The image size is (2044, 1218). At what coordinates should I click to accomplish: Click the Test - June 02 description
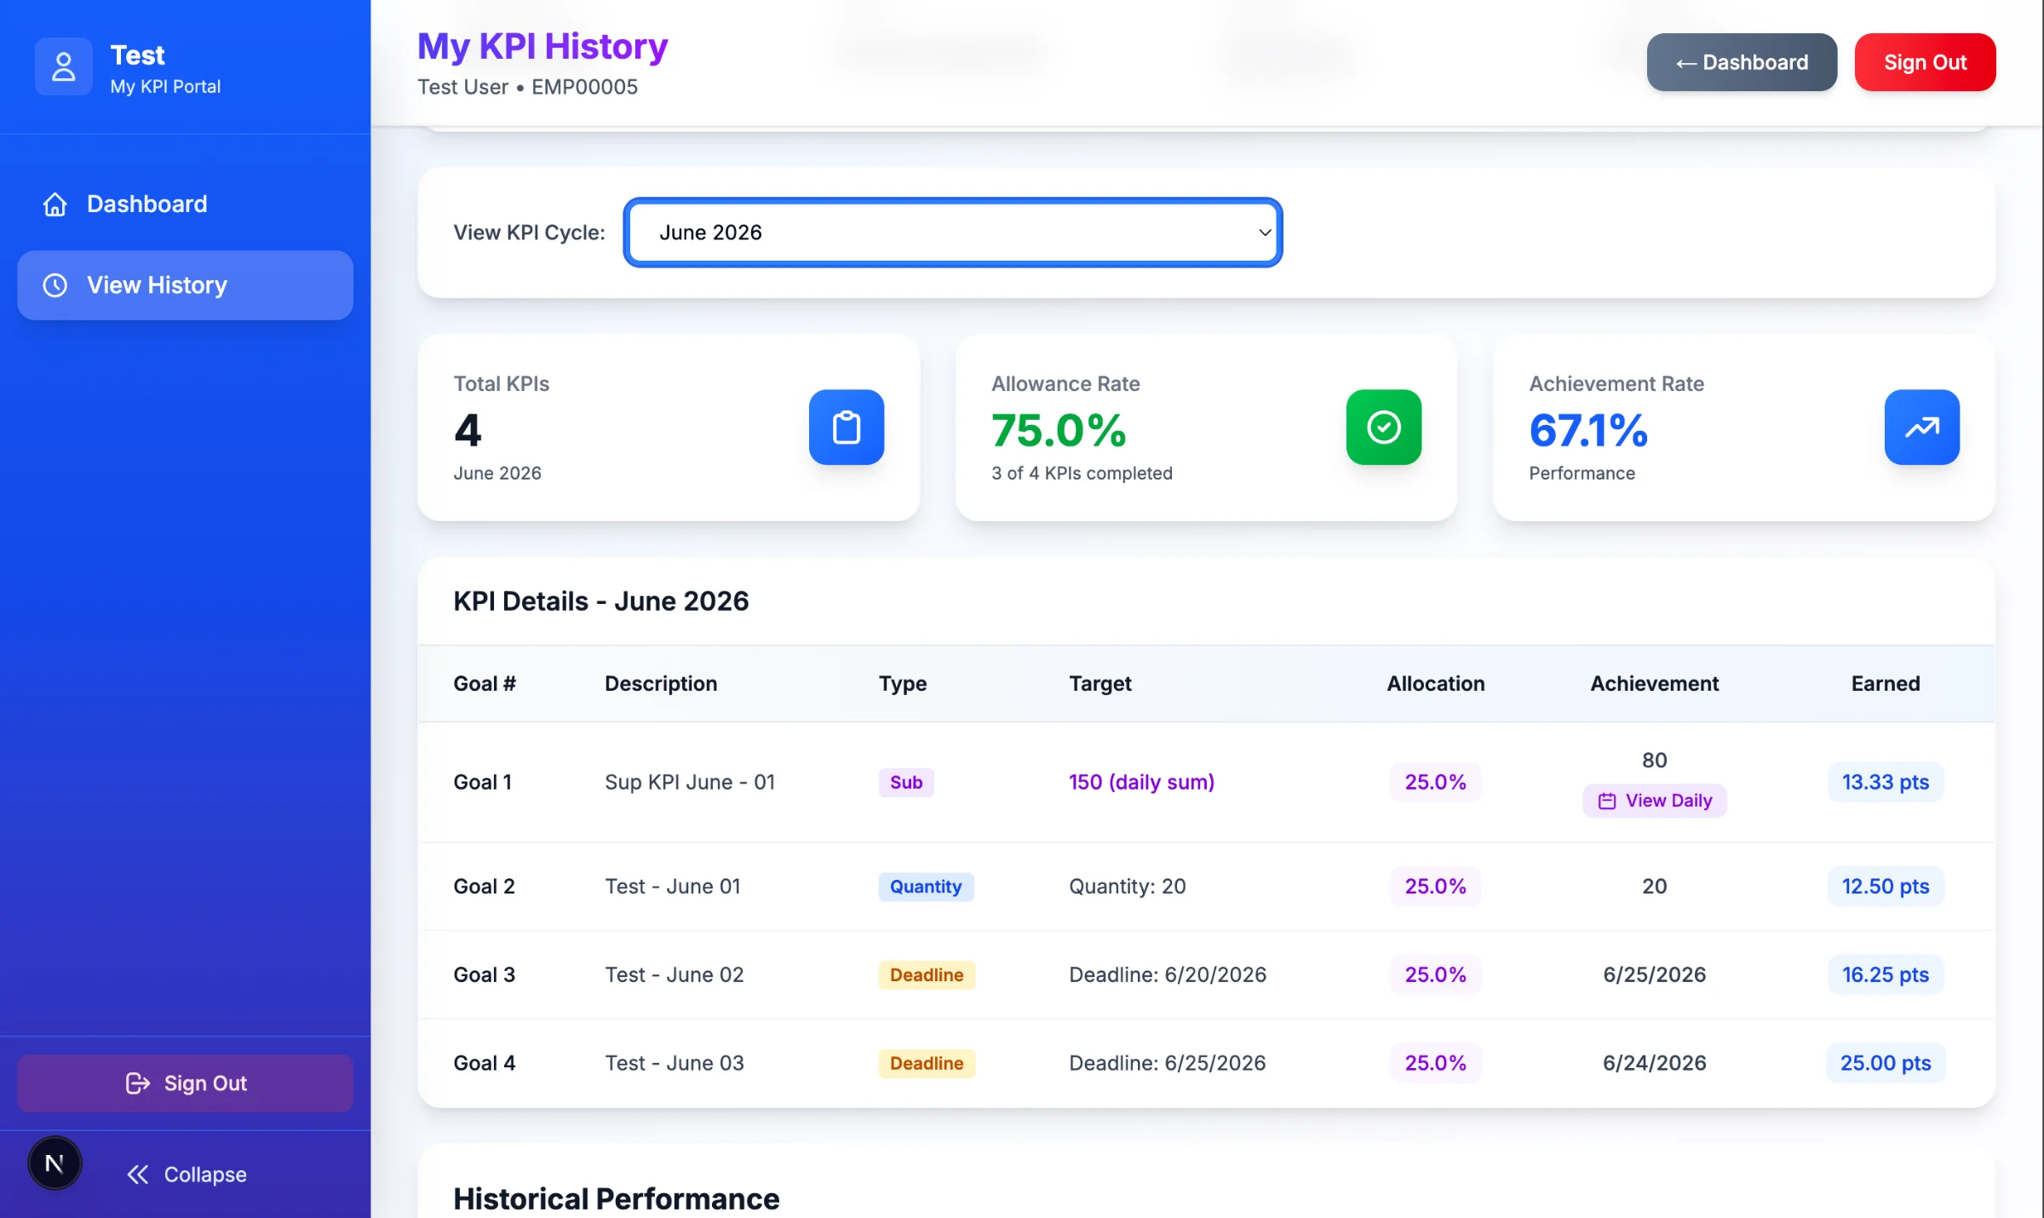point(675,975)
